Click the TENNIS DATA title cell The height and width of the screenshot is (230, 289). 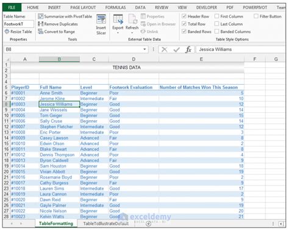click(127, 68)
